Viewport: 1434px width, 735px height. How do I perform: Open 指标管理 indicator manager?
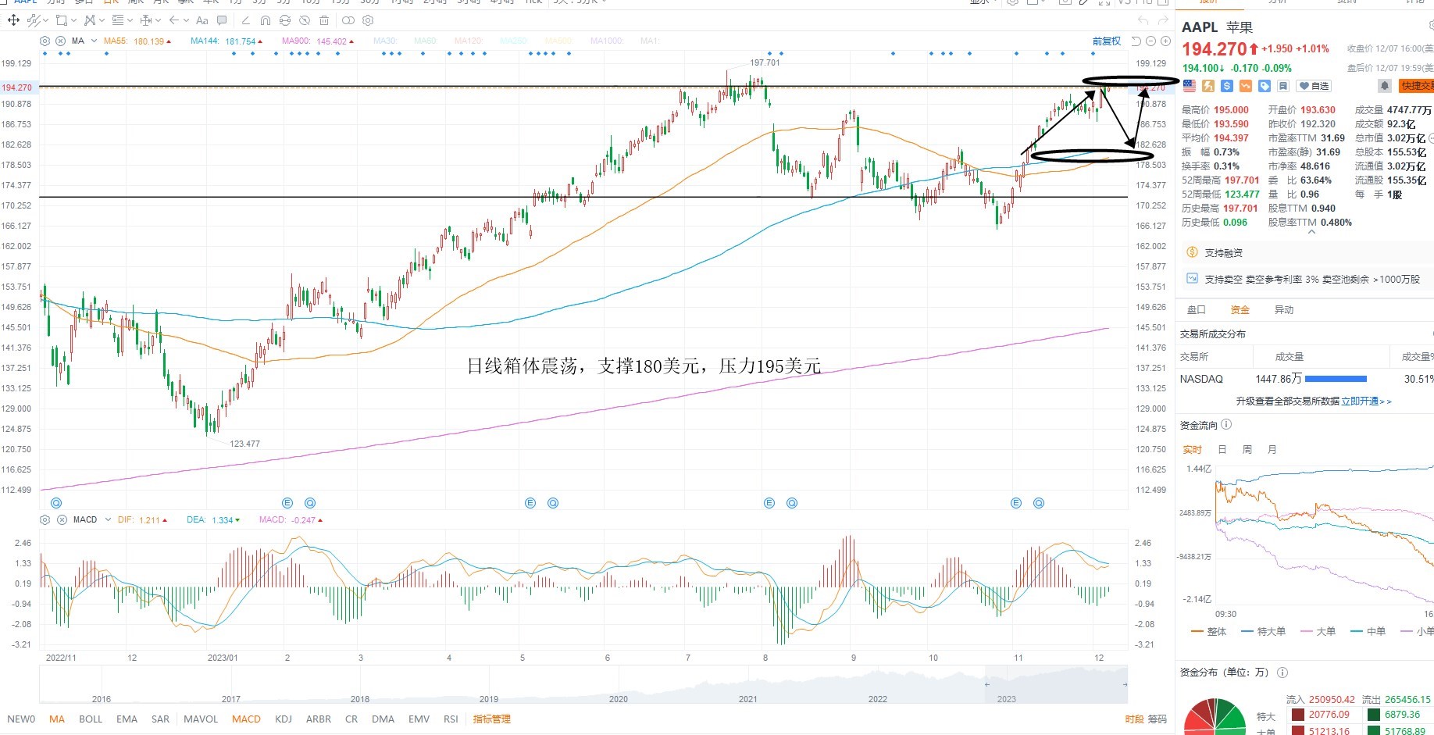491,719
